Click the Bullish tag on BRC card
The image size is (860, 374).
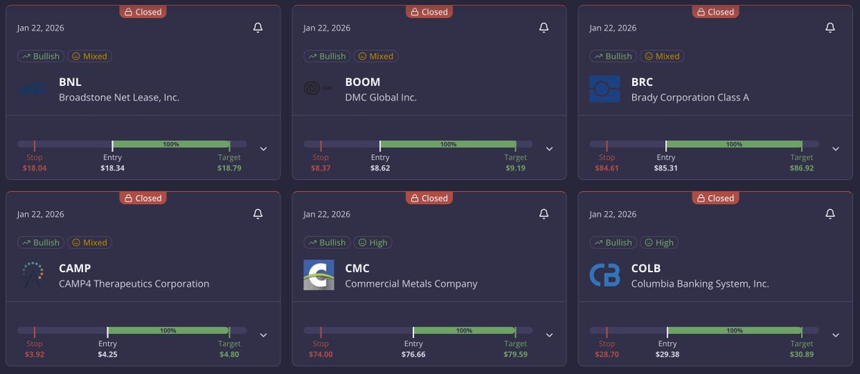(x=613, y=56)
